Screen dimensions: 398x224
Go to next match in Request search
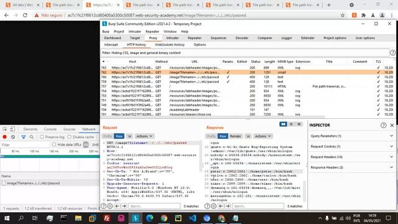[124, 206]
